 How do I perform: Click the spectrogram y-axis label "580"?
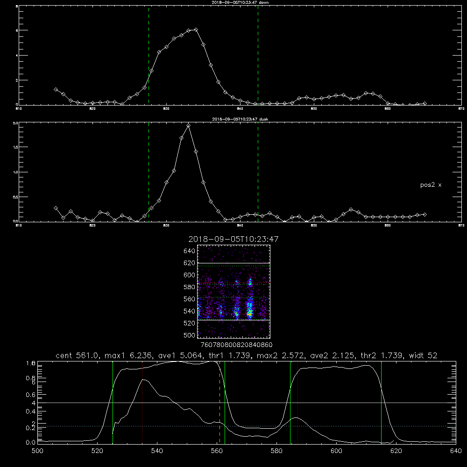190,287
